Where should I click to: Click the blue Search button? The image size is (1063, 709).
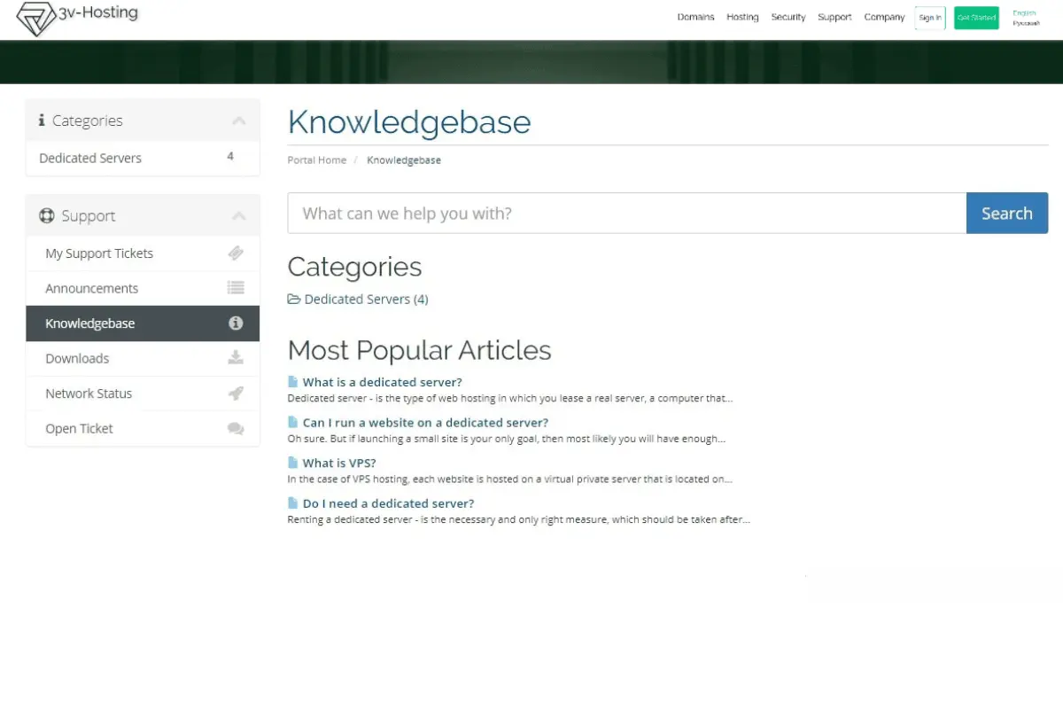pos(1007,214)
